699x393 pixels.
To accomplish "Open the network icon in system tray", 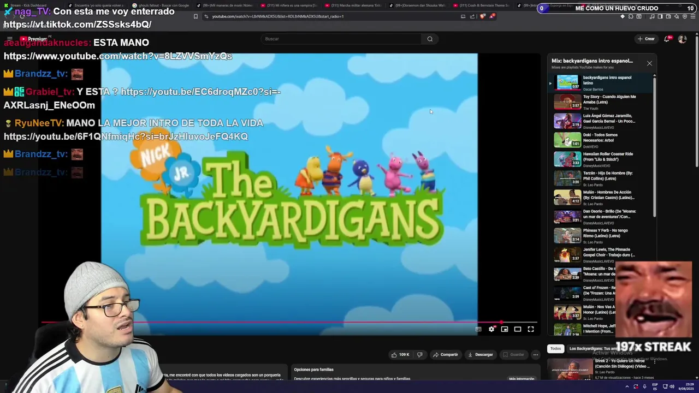I will [x=665, y=386].
